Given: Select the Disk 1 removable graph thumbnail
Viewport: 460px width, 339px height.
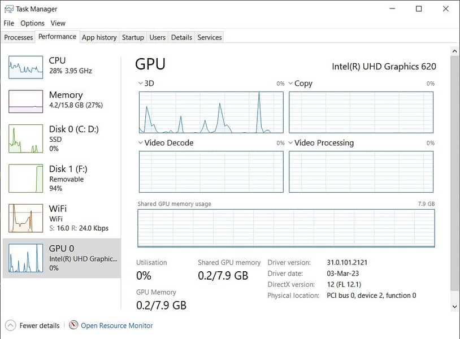Looking at the screenshot, I should pos(25,178).
